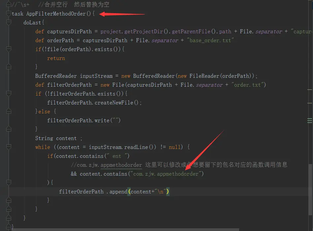Click the "com.zjw.appmethodorder" string in contains call

[x=166, y=174]
